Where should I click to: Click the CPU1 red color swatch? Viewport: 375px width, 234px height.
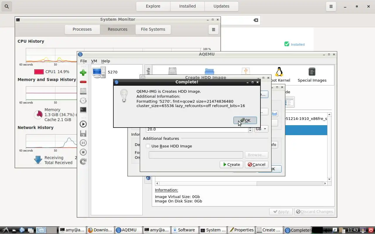[39, 72]
